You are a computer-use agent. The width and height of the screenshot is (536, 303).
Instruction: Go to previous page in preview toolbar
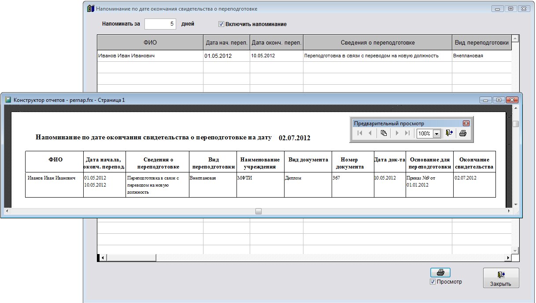(x=370, y=133)
